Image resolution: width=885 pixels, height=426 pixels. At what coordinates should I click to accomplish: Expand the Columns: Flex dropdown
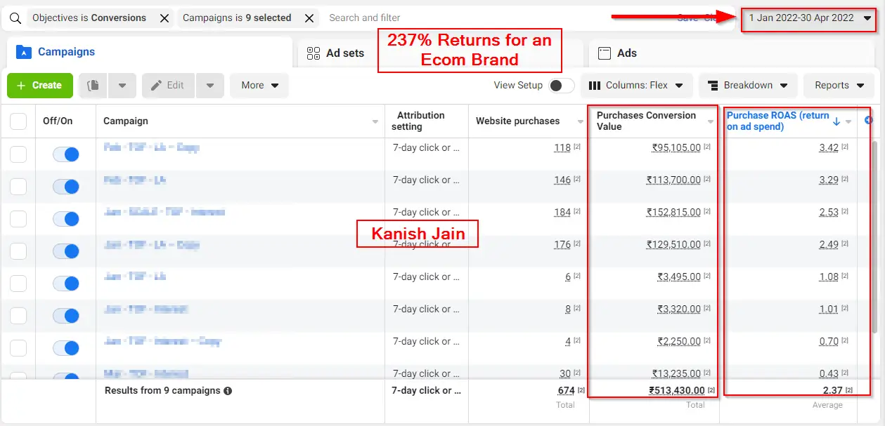click(636, 86)
